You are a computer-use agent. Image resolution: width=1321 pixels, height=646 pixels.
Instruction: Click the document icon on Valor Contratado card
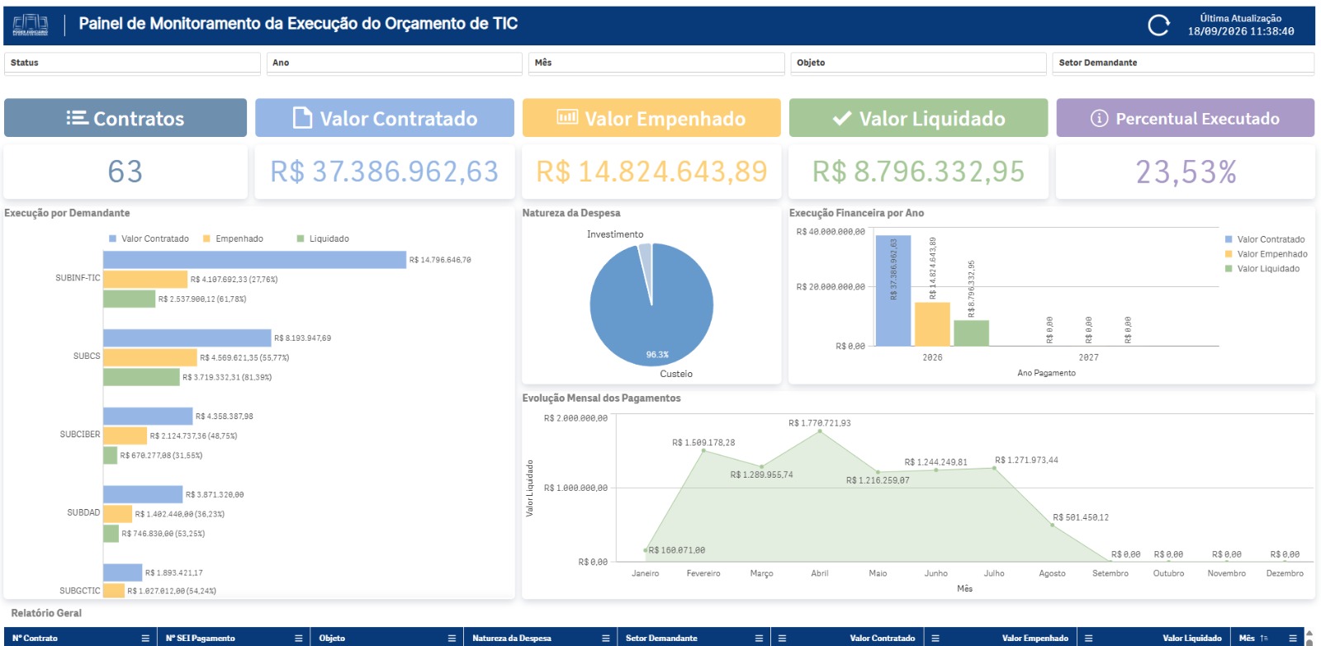303,118
